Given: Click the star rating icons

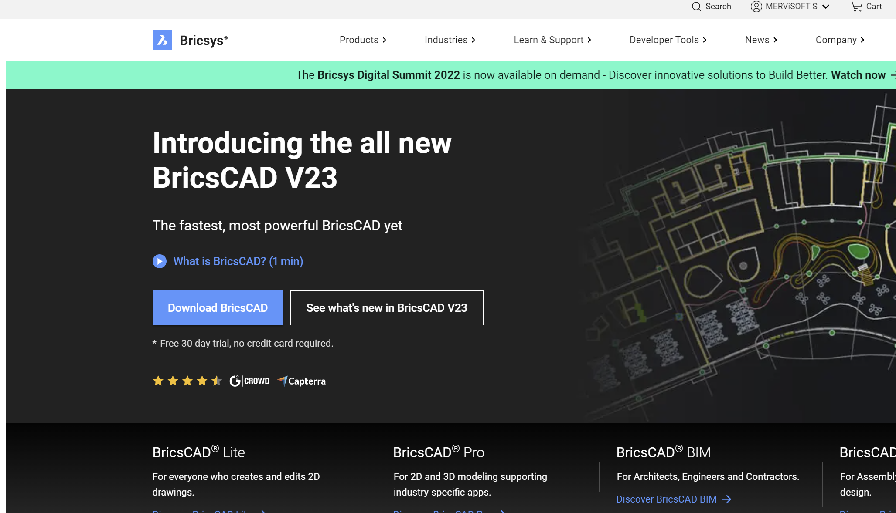Looking at the screenshot, I should click(187, 381).
